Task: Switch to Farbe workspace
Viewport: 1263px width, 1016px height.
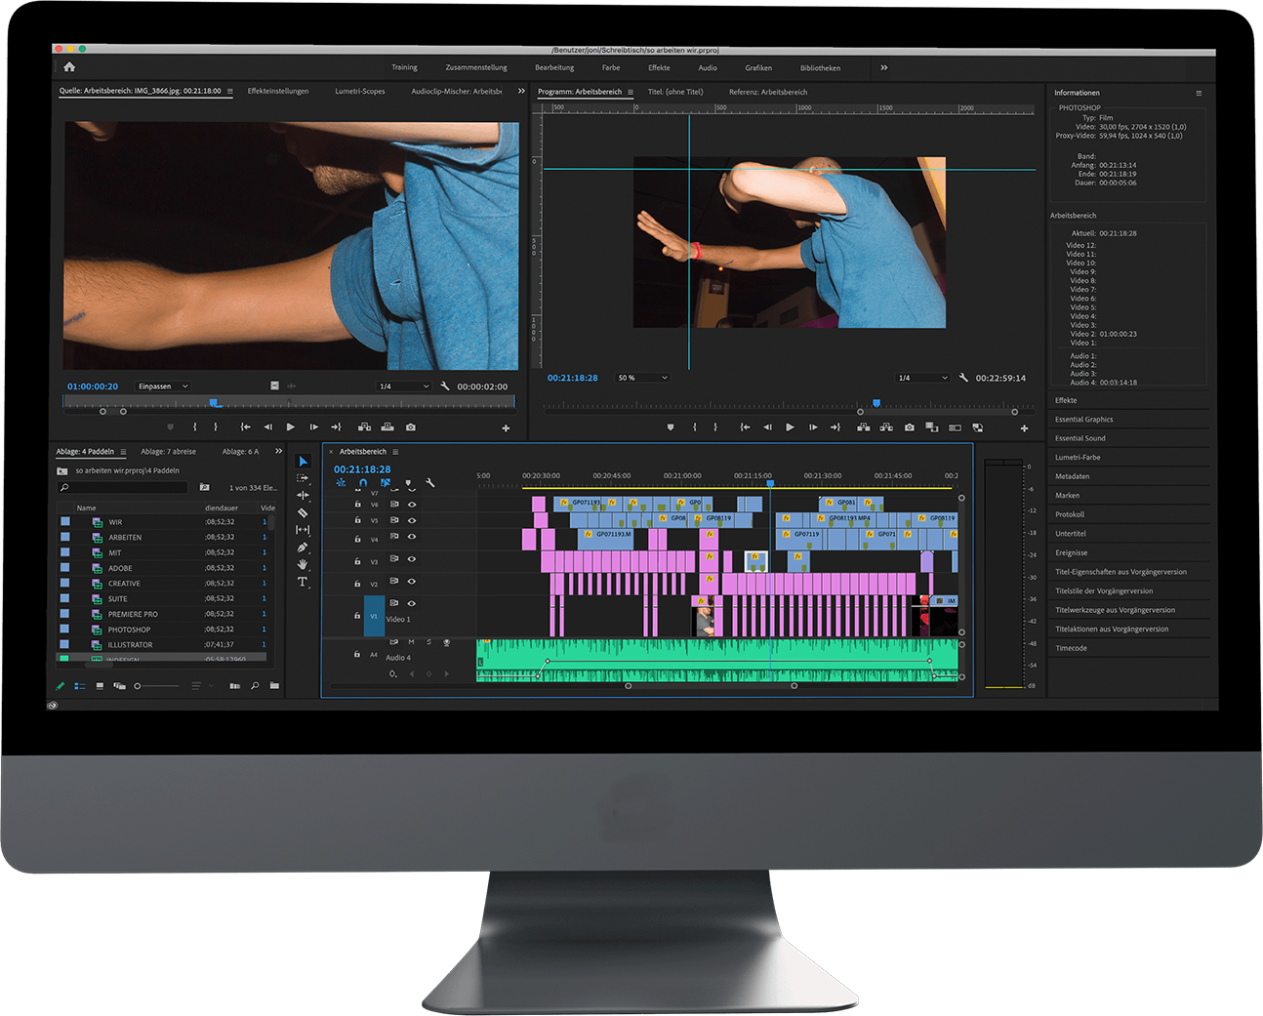Action: tap(611, 67)
